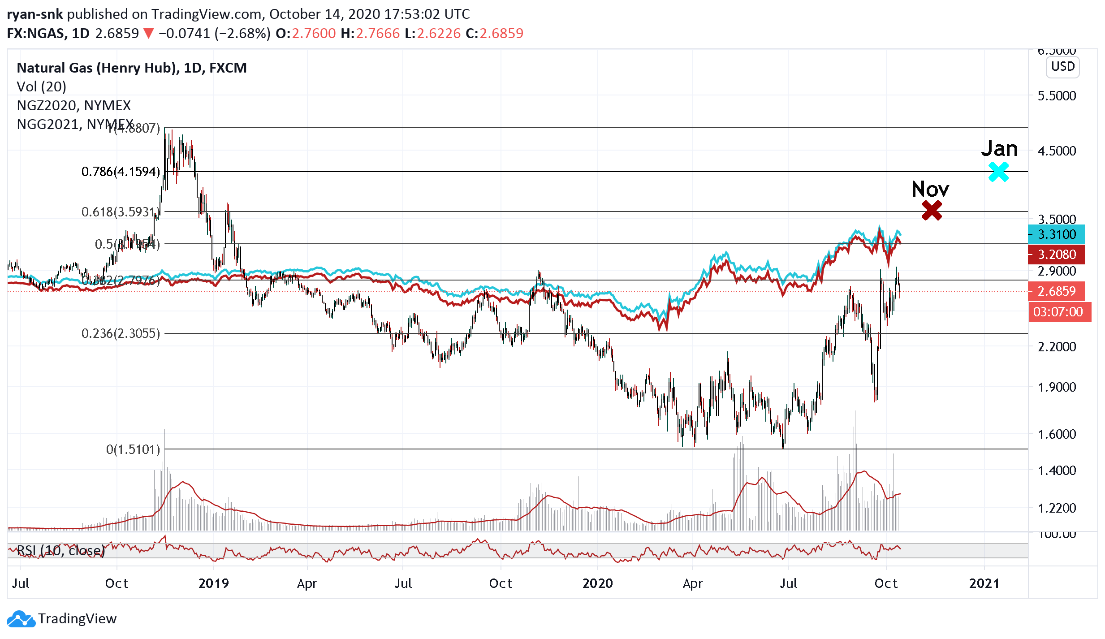This screenshot has height=639, width=1105.
Task: Click the 5.5000 price axis label
Action: 1057,96
